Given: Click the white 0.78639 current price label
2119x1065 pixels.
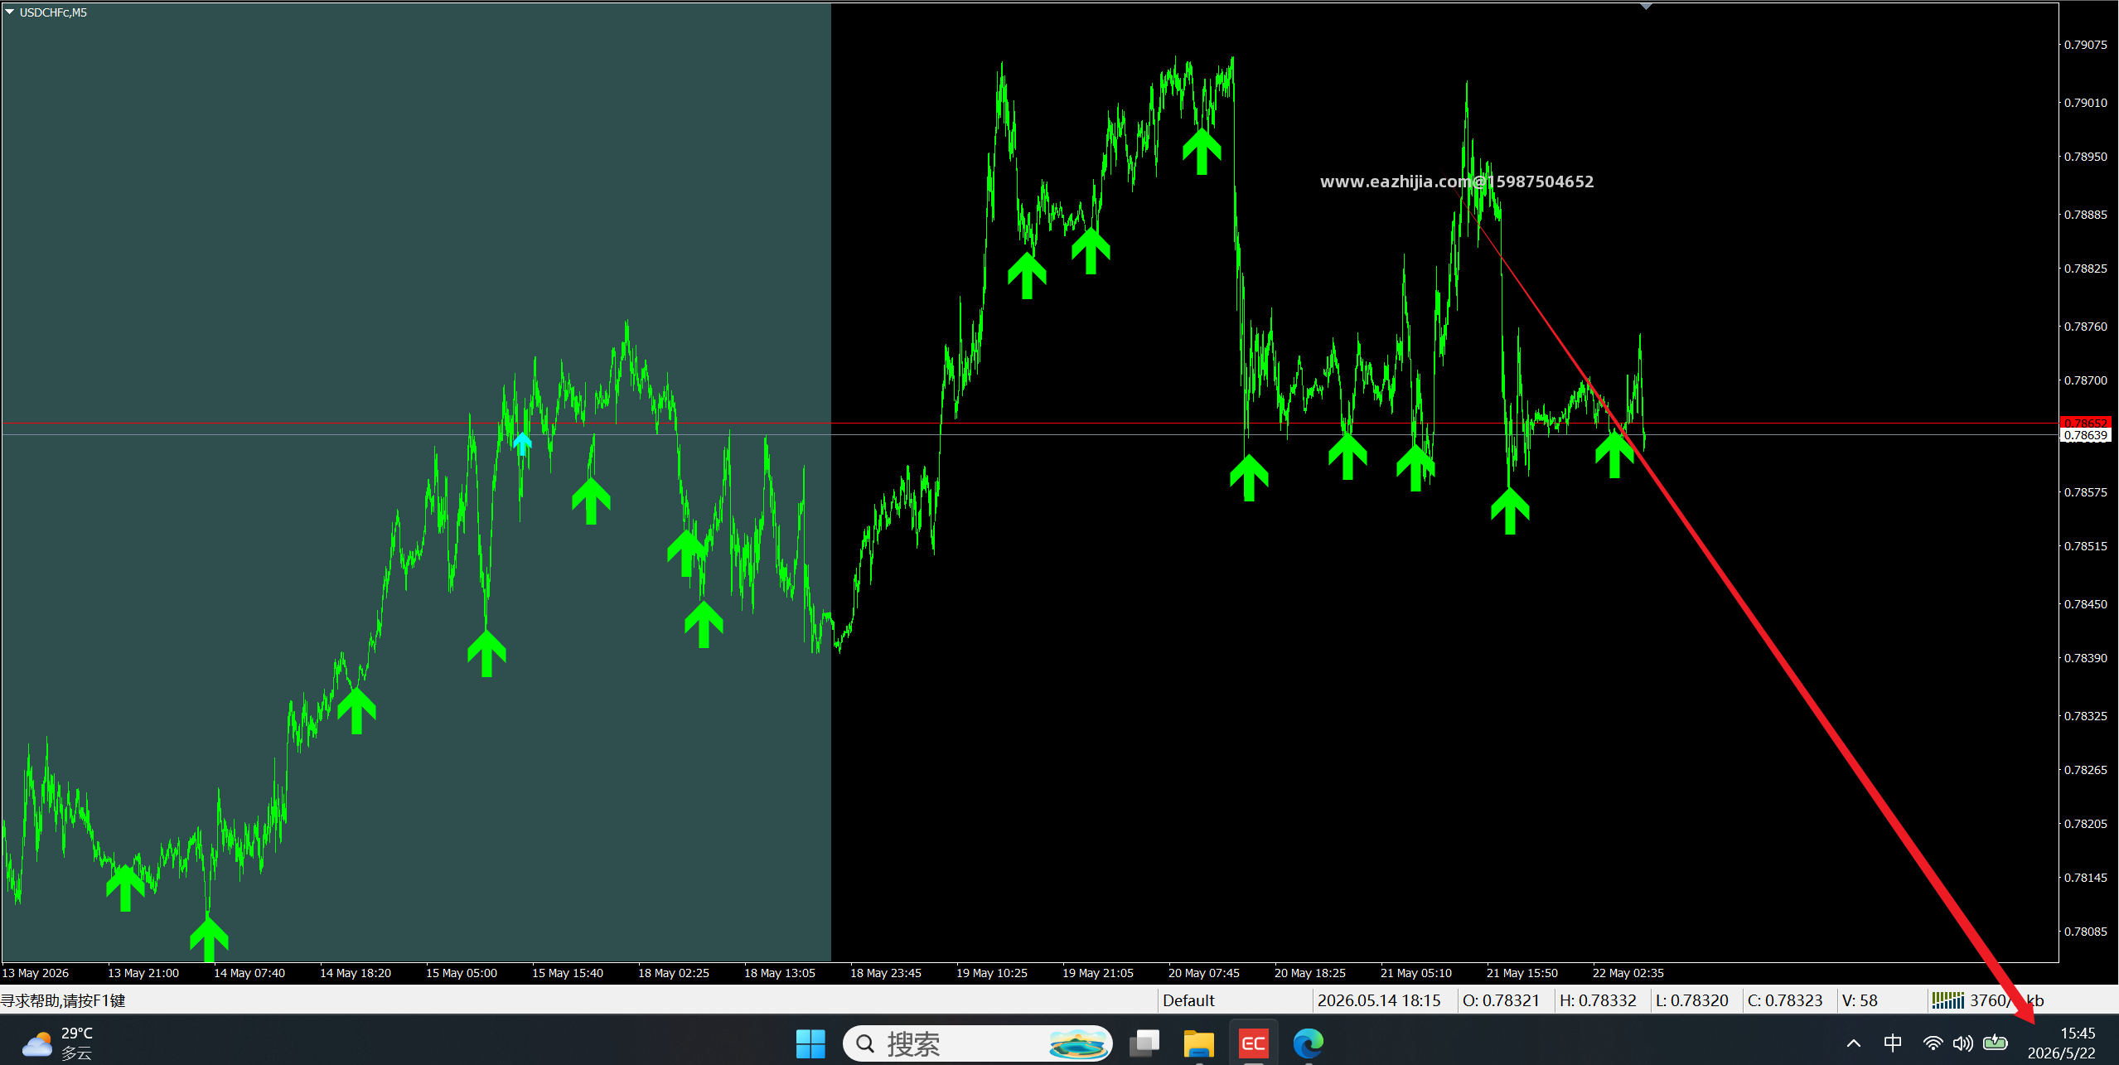Looking at the screenshot, I should [x=2085, y=435].
